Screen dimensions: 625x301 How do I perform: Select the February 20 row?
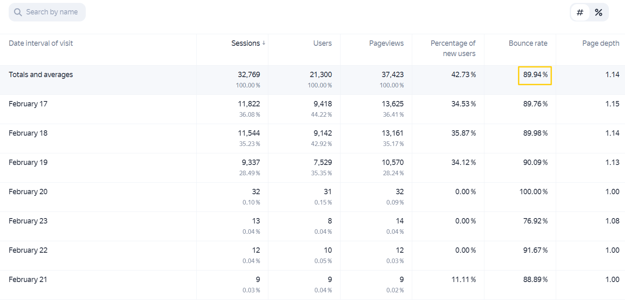[312, 197]
